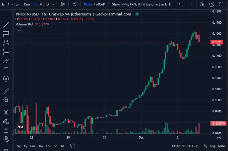Set date range to 6m
The height and width of the screenshot is (151, 228).
coord(33,146)
